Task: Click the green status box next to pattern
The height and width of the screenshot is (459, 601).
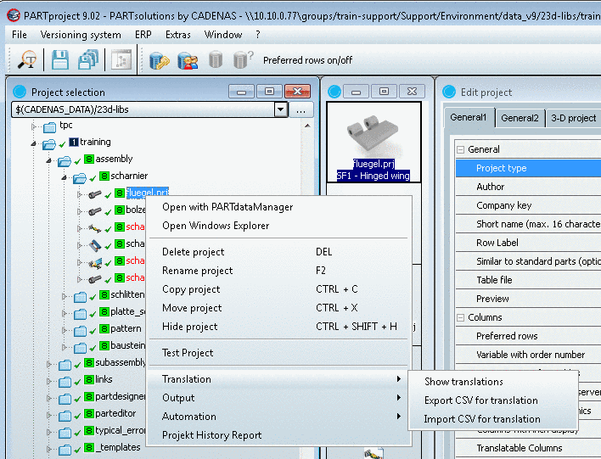Action: point(104,328)
